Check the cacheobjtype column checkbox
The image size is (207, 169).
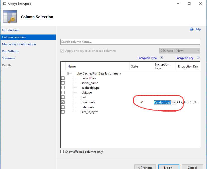tap(63, 87)
